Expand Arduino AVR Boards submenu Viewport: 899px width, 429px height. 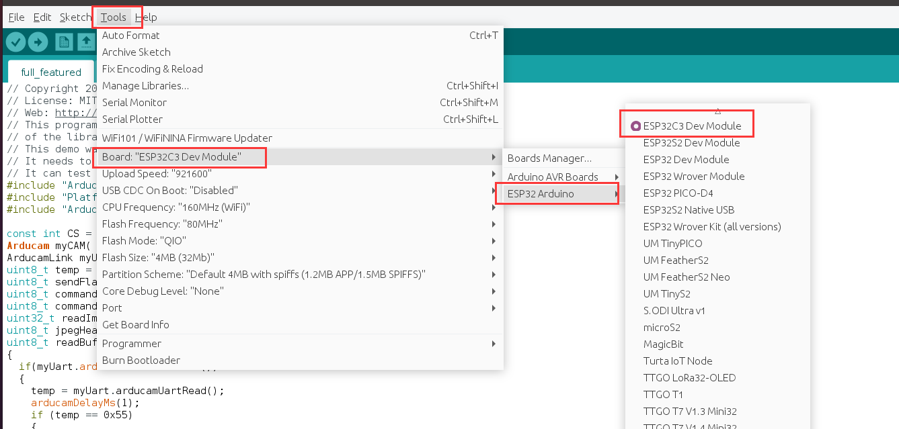point(563,177)
